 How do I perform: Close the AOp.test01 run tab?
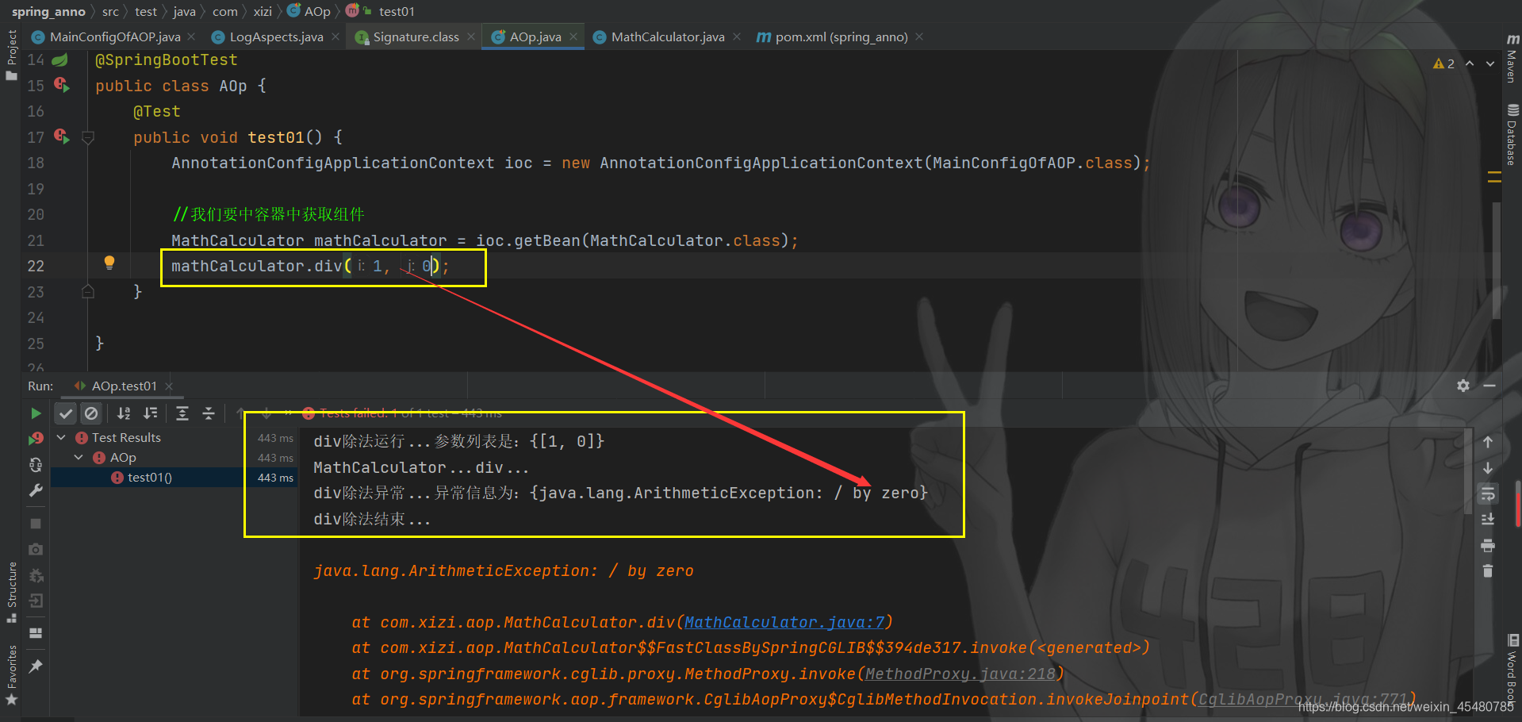point(169,386)
